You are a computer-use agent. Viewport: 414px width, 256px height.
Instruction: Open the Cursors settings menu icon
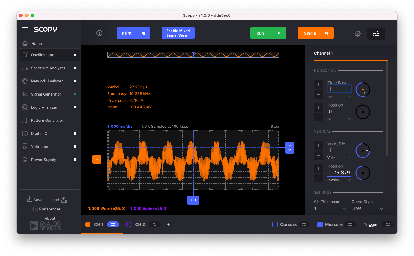pyautogui.click(x=304, y=224)
